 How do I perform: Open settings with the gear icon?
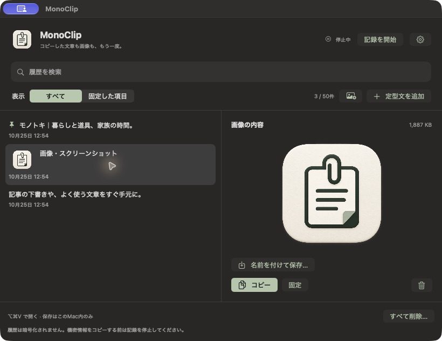click(420, 39)
